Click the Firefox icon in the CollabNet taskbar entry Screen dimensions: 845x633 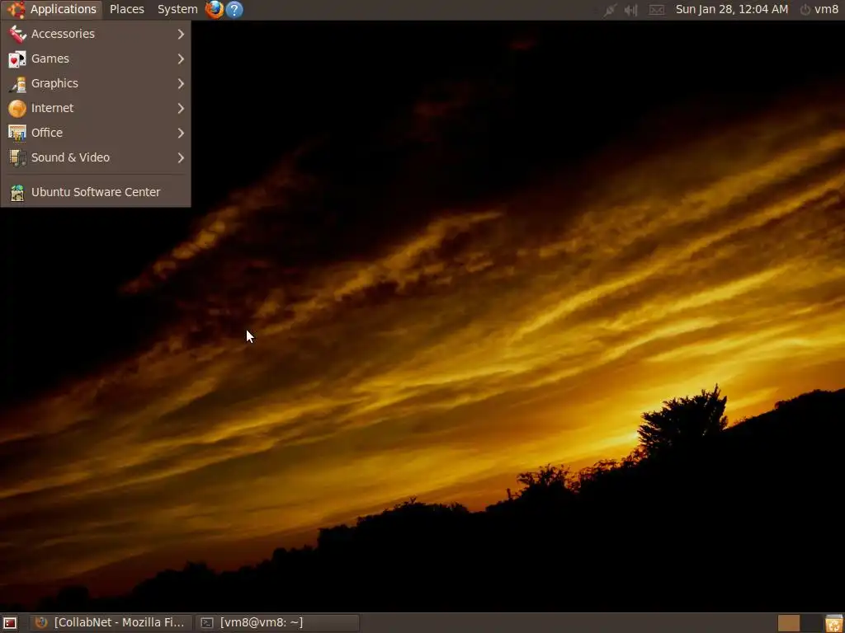[x=41, y=623]
